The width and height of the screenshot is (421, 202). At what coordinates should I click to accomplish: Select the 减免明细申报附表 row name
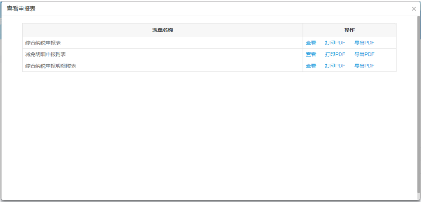[x=46, y=54]
